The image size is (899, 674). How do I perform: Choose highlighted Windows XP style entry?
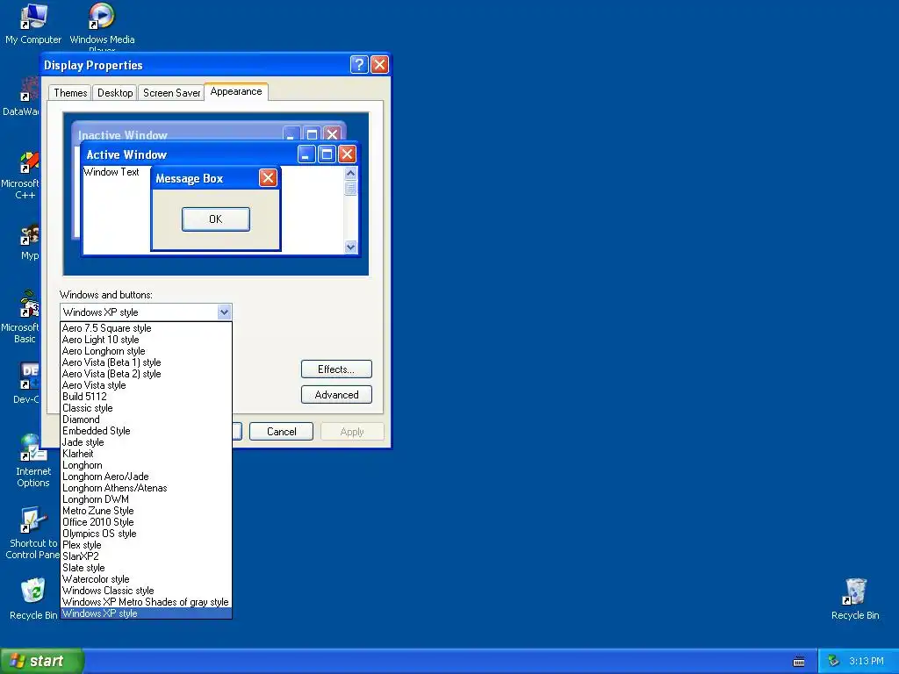tap(147, 613)
